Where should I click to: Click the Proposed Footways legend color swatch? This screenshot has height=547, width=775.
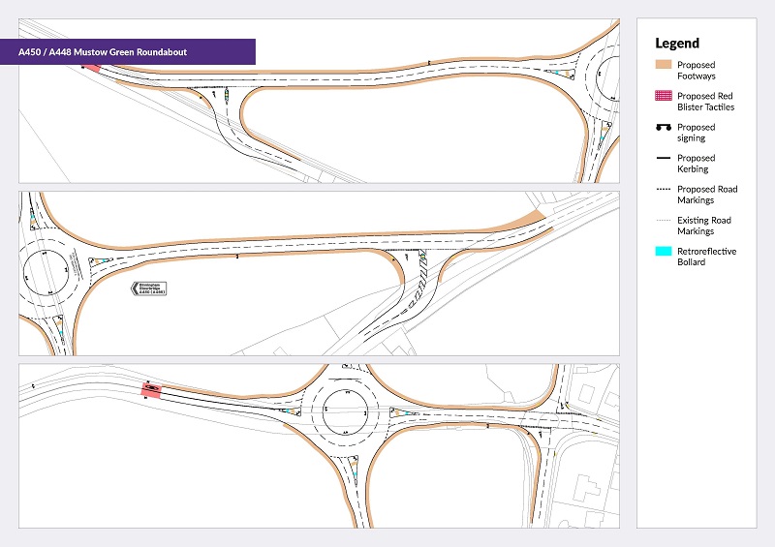click(664, 65)
